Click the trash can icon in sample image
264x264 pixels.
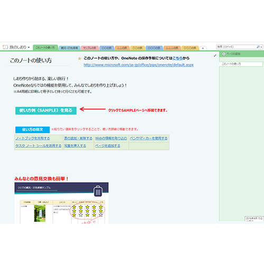click(98, 191)
